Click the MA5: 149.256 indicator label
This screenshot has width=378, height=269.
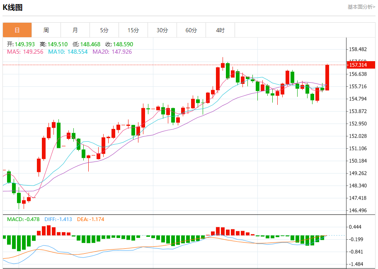26,52
